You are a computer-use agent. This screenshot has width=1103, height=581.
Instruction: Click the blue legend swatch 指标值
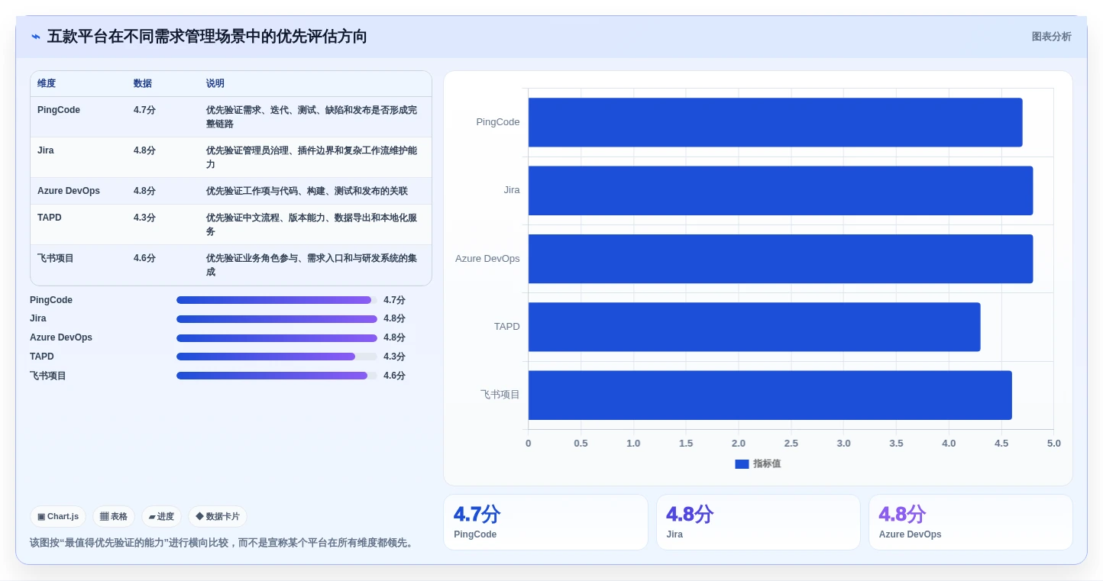pos(742,463)
